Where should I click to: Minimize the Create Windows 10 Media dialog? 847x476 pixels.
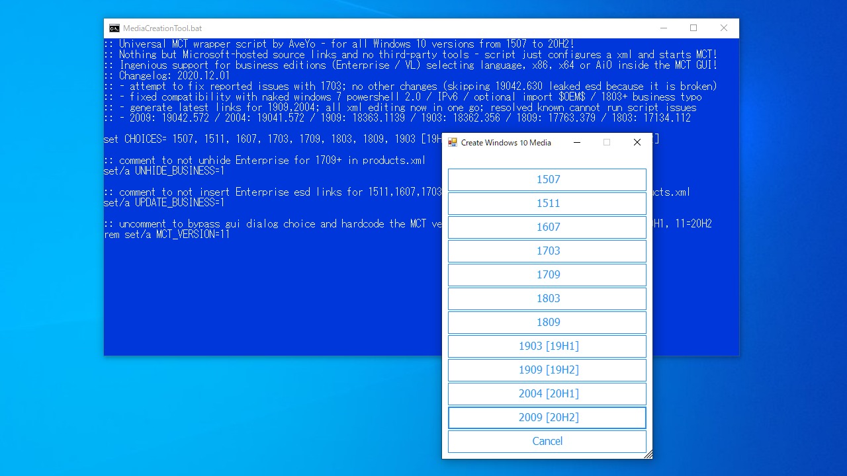click(x=576, y=142)
